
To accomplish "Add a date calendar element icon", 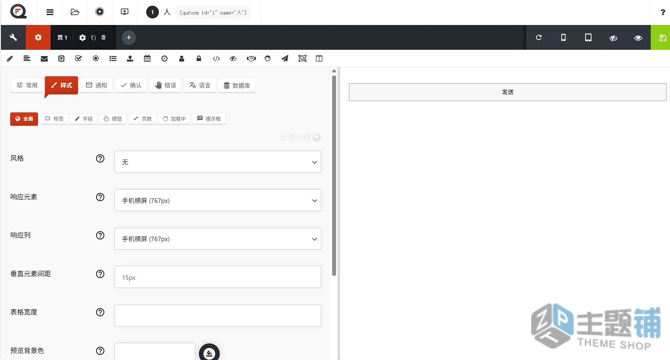I will point(147,58).
